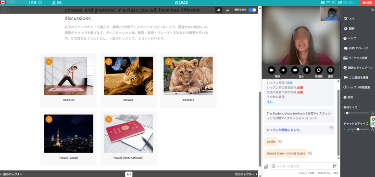The image size is (375, 177).
Task: Toggle the 翻訳を表示 translation switch
Action: (252, 10)
